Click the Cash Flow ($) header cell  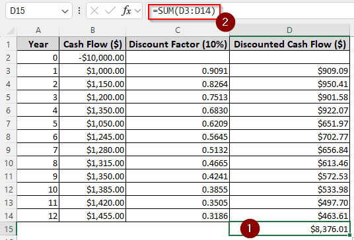[x=92, y=44]
